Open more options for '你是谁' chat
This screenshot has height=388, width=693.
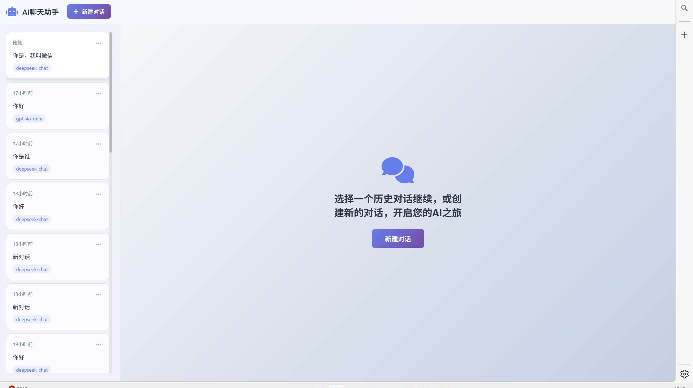99,144
